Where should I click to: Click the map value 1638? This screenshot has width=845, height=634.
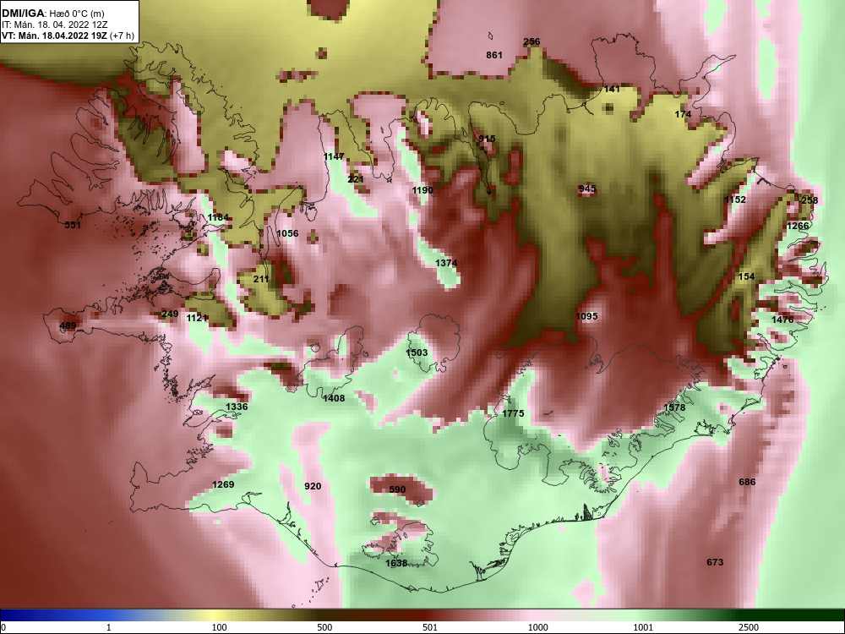click(396, 563)
